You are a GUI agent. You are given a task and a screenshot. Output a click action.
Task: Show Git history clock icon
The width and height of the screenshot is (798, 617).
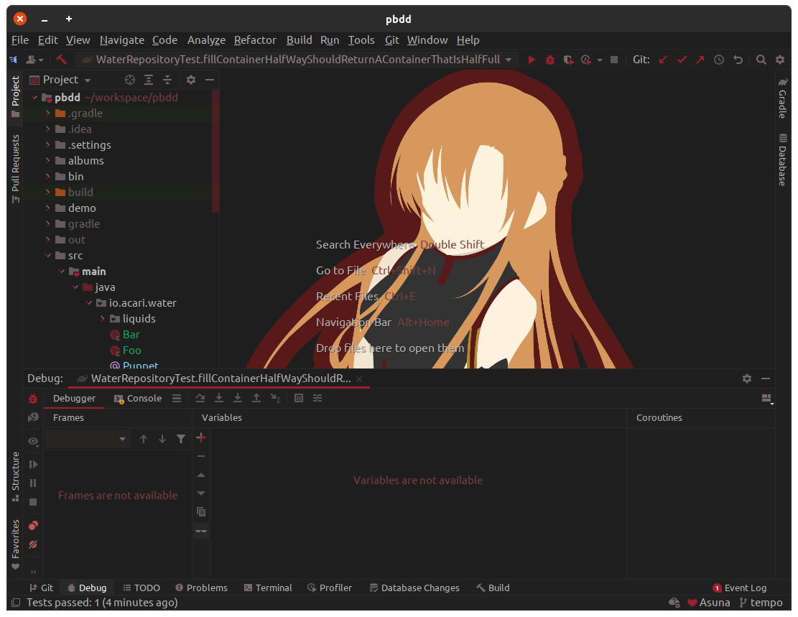[718, 60]
